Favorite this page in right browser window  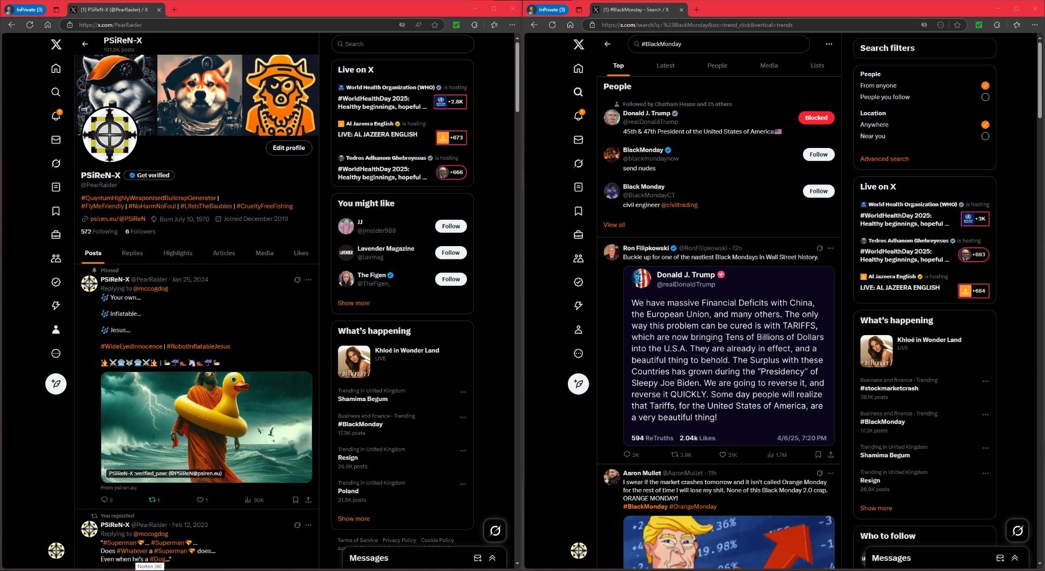pos(957,25)
